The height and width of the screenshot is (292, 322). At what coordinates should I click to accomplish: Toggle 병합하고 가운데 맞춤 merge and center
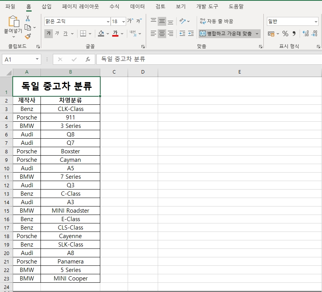tap(226, 34)
